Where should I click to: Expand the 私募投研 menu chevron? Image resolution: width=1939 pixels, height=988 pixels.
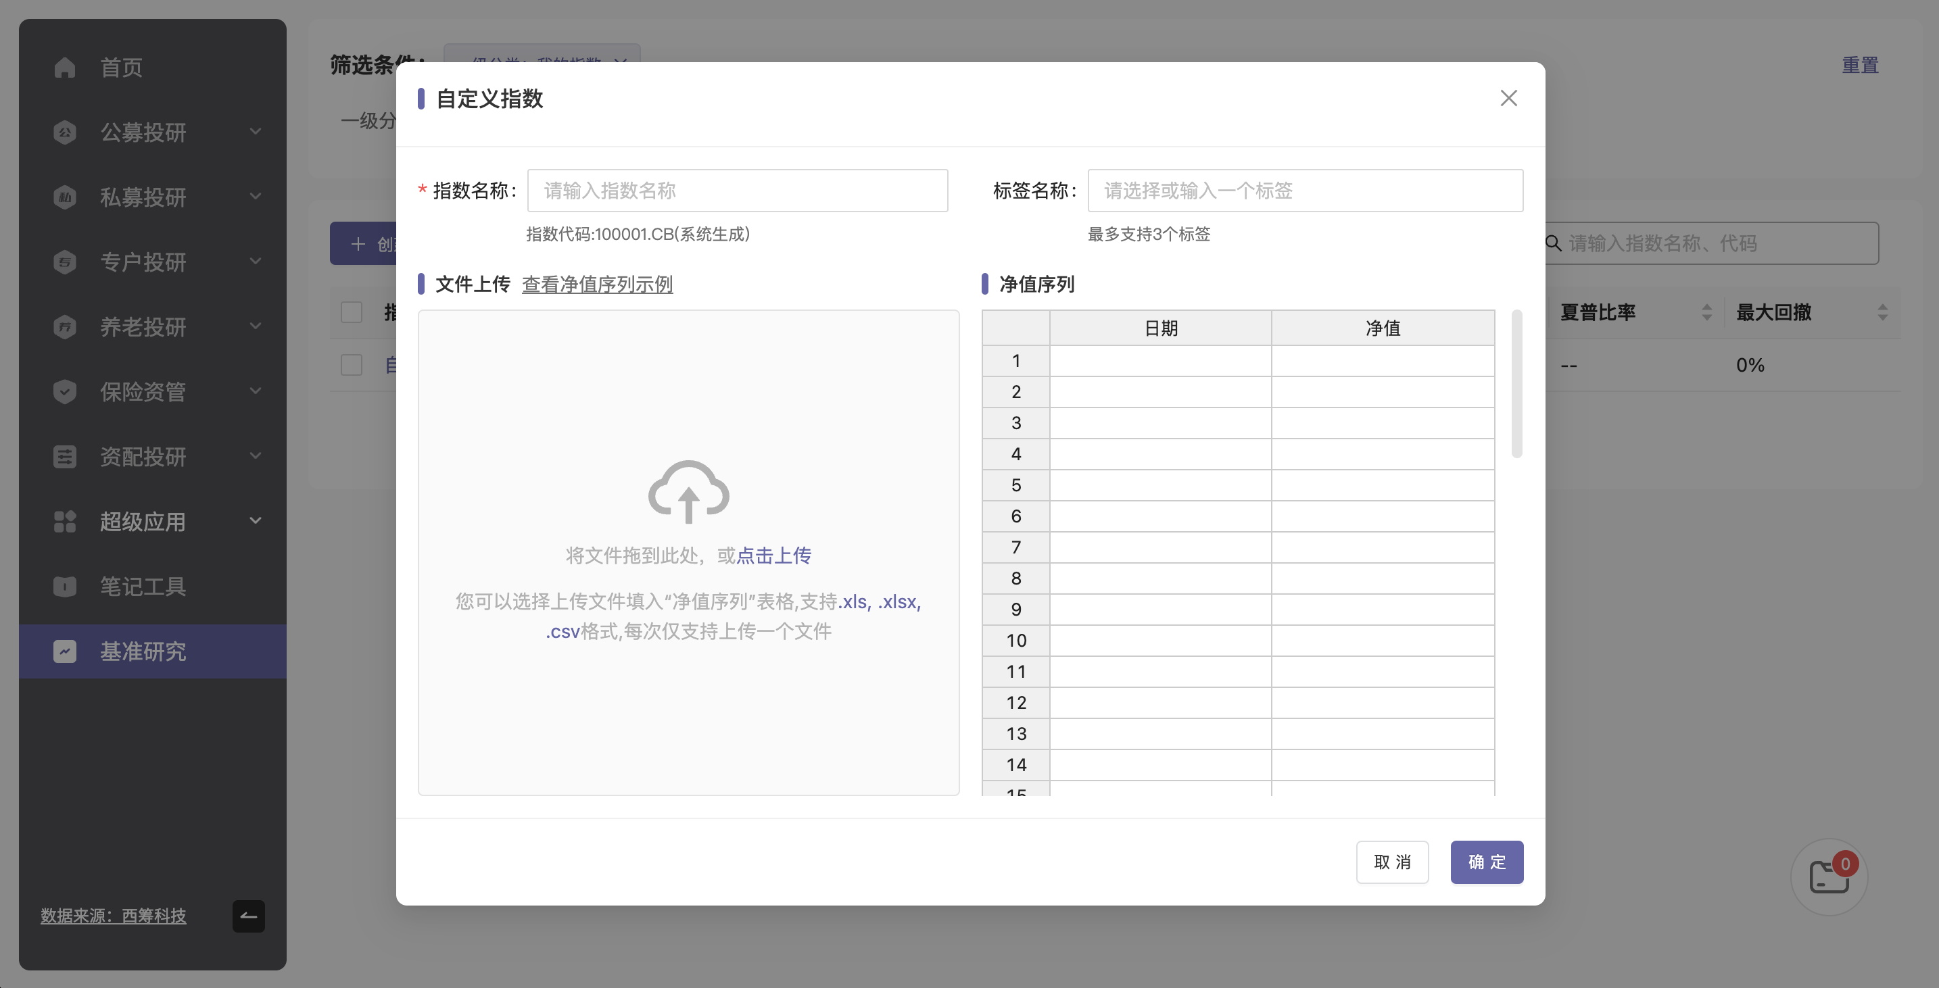point(256,197)
